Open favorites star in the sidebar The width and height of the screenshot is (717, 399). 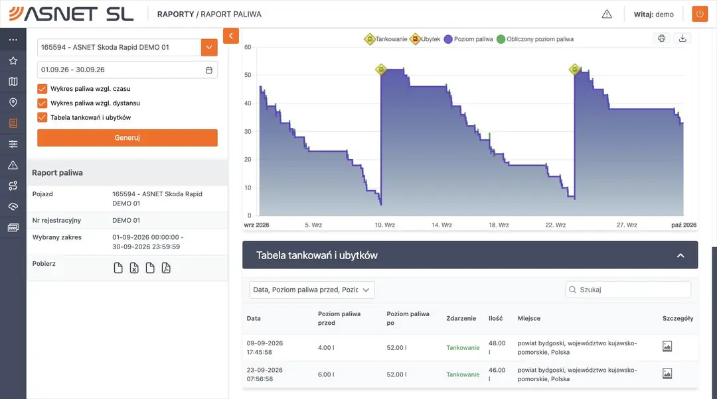pyautogui.click(x=13, y=61)
